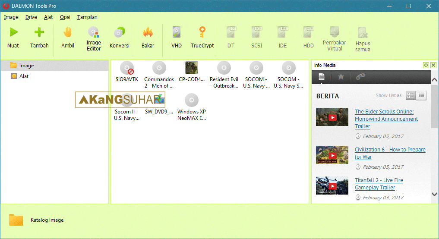439x239 pixels.
Task: Play the Elder Scrolls video thumbnail
Action: pyautogui.click(x=332, y=117)
